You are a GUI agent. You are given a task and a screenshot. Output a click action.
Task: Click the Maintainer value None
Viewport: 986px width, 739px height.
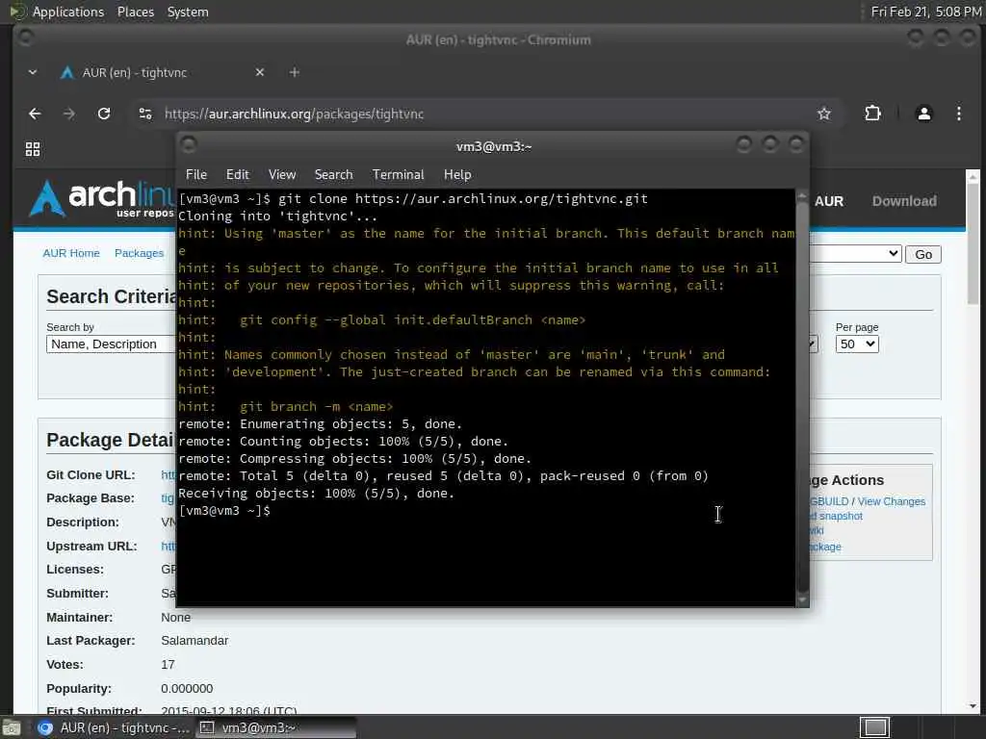175,617
